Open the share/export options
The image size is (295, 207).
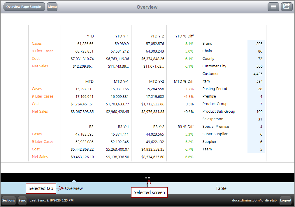pos(287,6)
